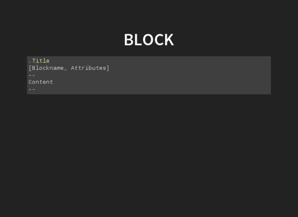Click the comma after Blockname

66,69
